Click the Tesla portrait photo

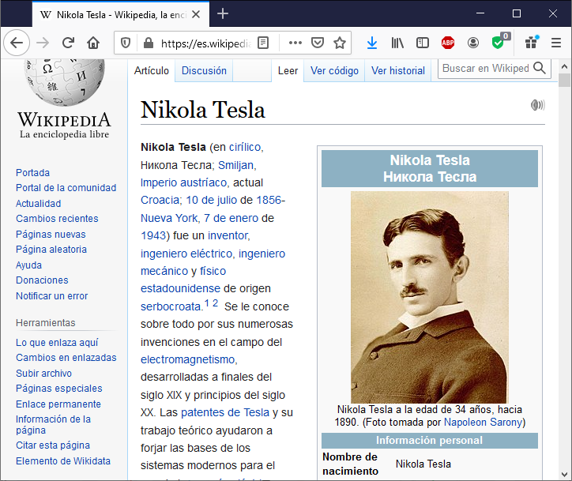pyautogui.click(x=429, y=297)
